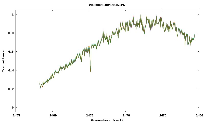Click the plot title 20080823_M04_110.JPG
The height and width of the screenshot is (122, 204).
click(x=107, y=5)
